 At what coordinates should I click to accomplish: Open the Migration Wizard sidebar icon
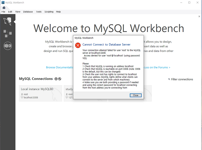tap(8, 46)
